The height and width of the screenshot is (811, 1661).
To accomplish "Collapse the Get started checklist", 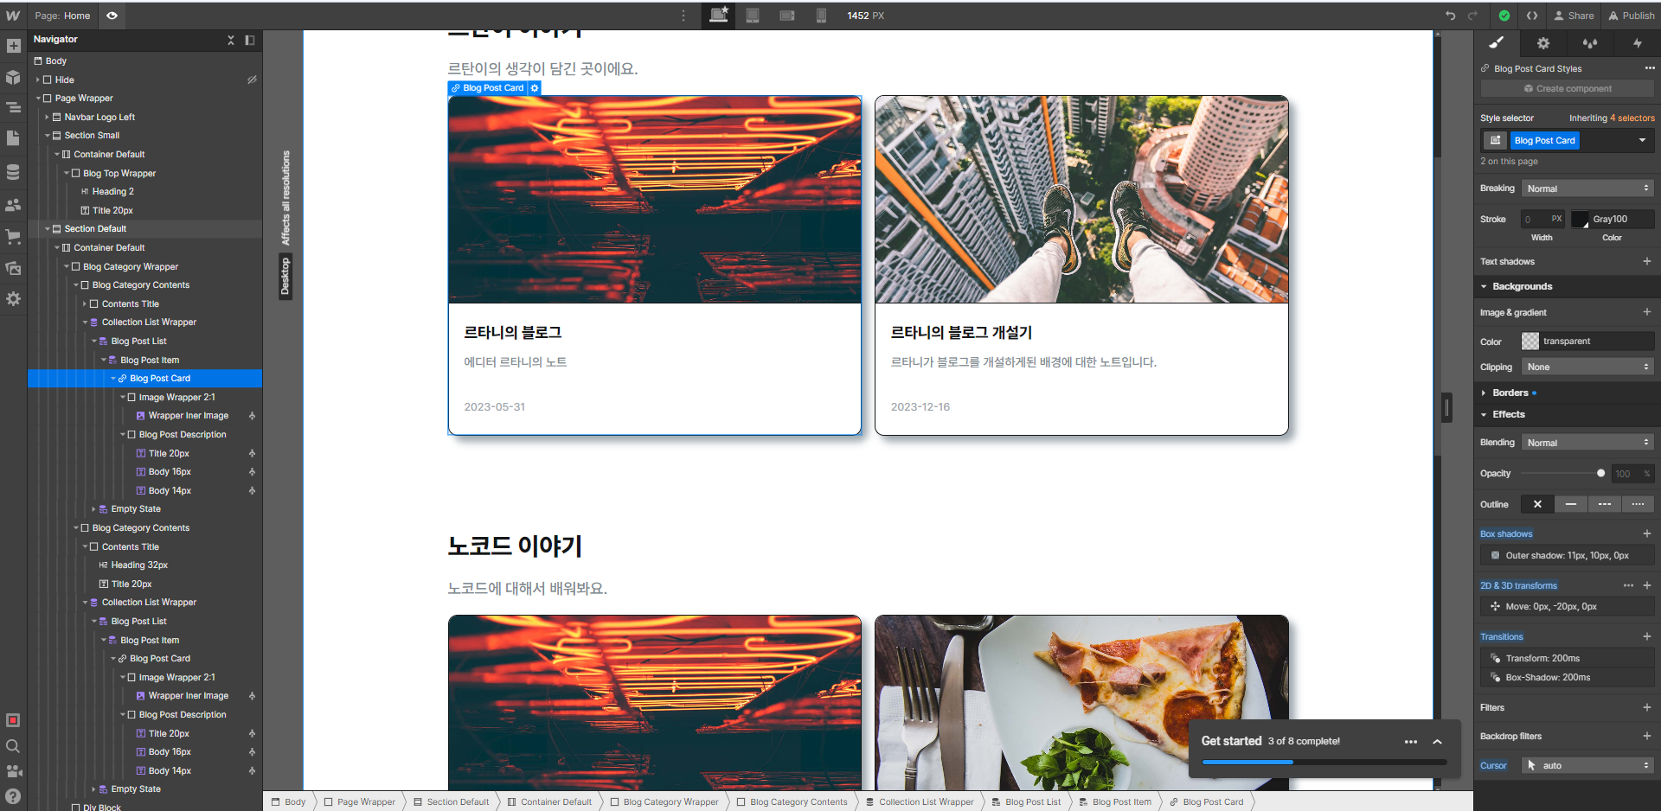I will tap(1437, 742).
